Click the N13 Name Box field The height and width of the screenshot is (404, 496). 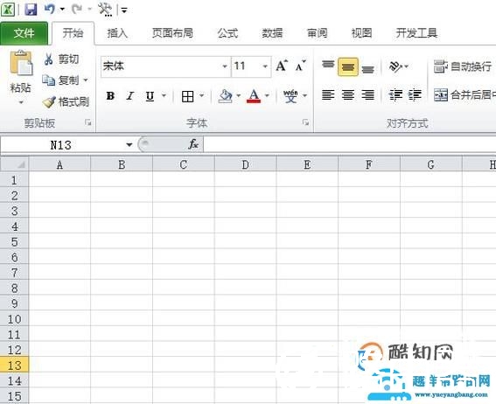(x=61, y=145)
